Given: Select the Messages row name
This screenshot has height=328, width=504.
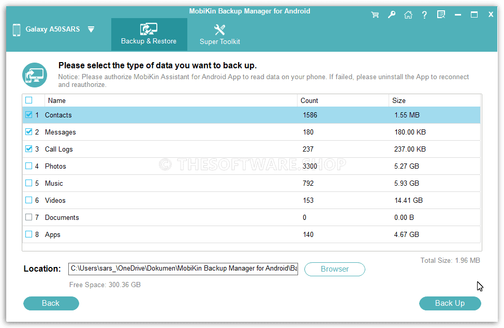Looking at the screenshot, I should tap(61, 132).
